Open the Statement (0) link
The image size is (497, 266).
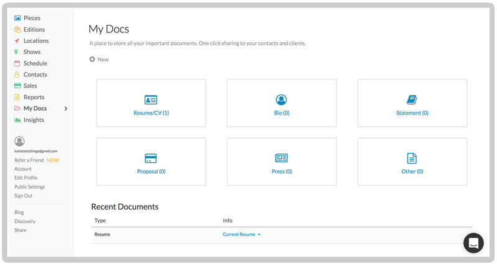(x=412, y=113)
